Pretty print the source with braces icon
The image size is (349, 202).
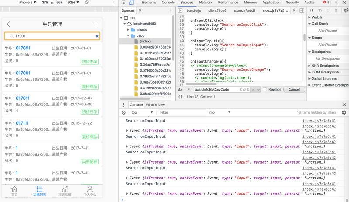pyautogui.click(x=181, y=97)
